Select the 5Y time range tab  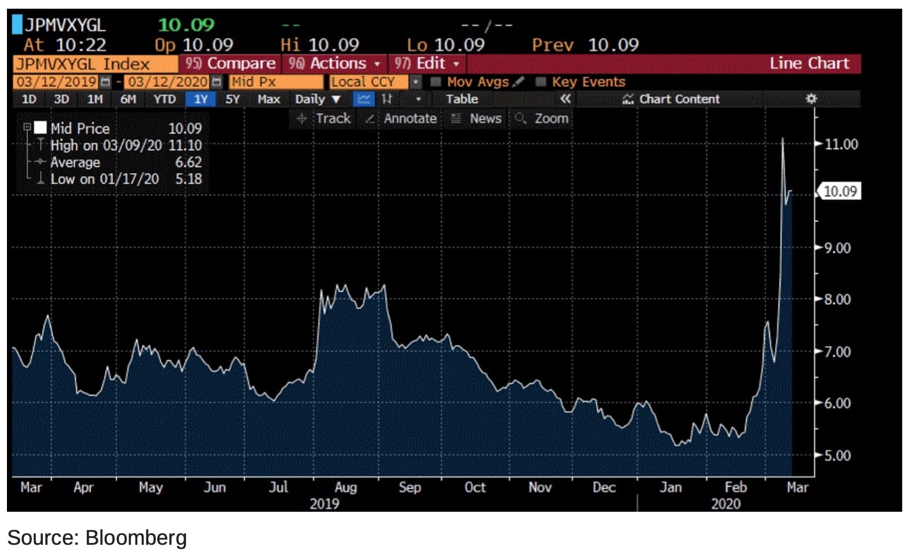[x=232, y=99]
